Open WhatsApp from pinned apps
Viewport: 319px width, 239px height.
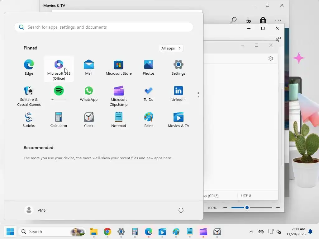89,94
